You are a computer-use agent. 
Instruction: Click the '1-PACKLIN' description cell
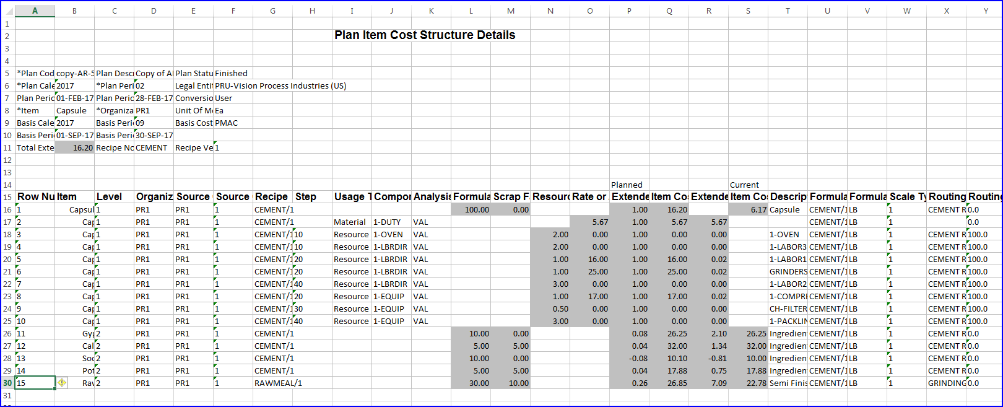(788, 321)
